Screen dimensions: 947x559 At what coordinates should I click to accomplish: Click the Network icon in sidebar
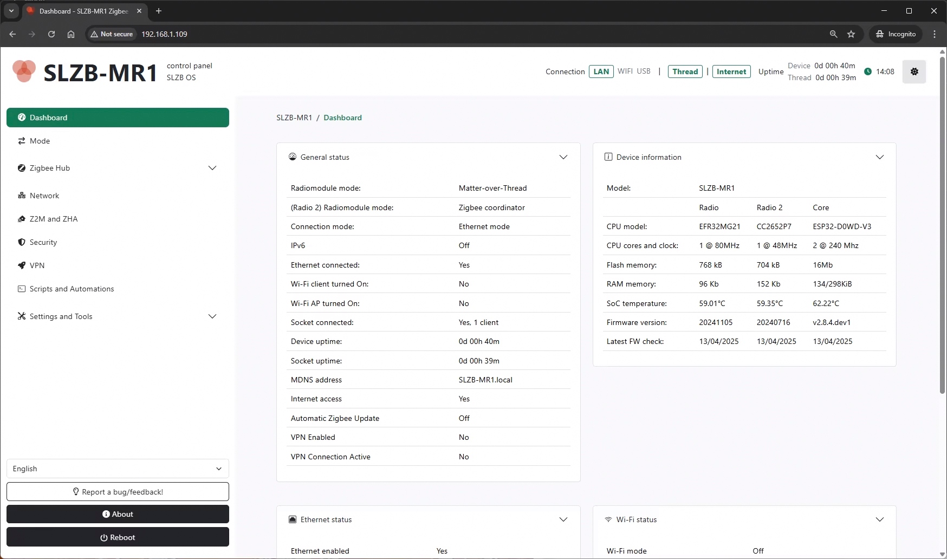point(22,196)
